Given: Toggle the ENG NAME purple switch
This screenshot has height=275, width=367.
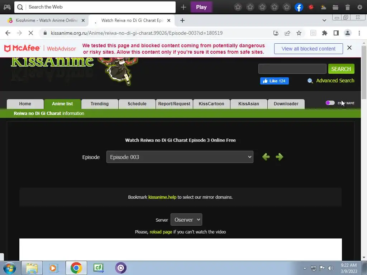Looking at the screenshot, I should 330,103.
